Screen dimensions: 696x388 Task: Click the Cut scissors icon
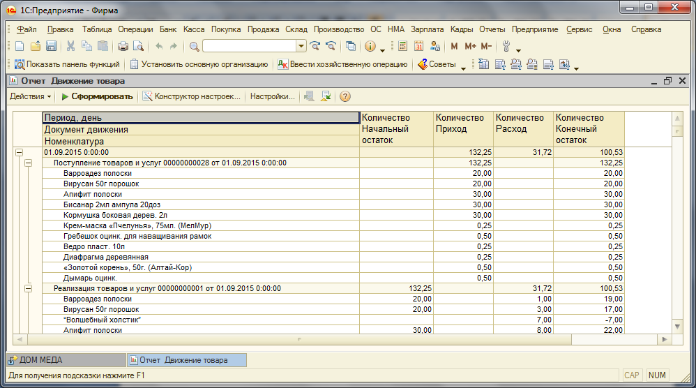tap(70, 46)
